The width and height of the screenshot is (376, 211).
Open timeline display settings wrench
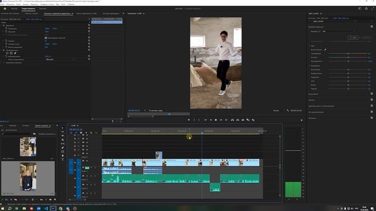tap(91, 133)
